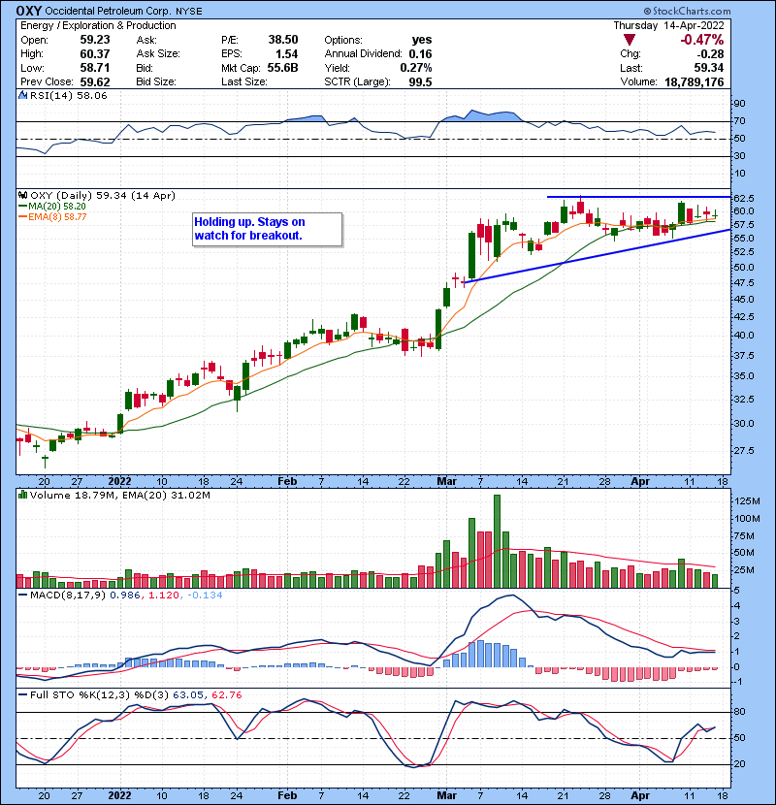The image size is (776, 805).
Task: Click the red down-triangle change arrow
Action: (630, 40)
